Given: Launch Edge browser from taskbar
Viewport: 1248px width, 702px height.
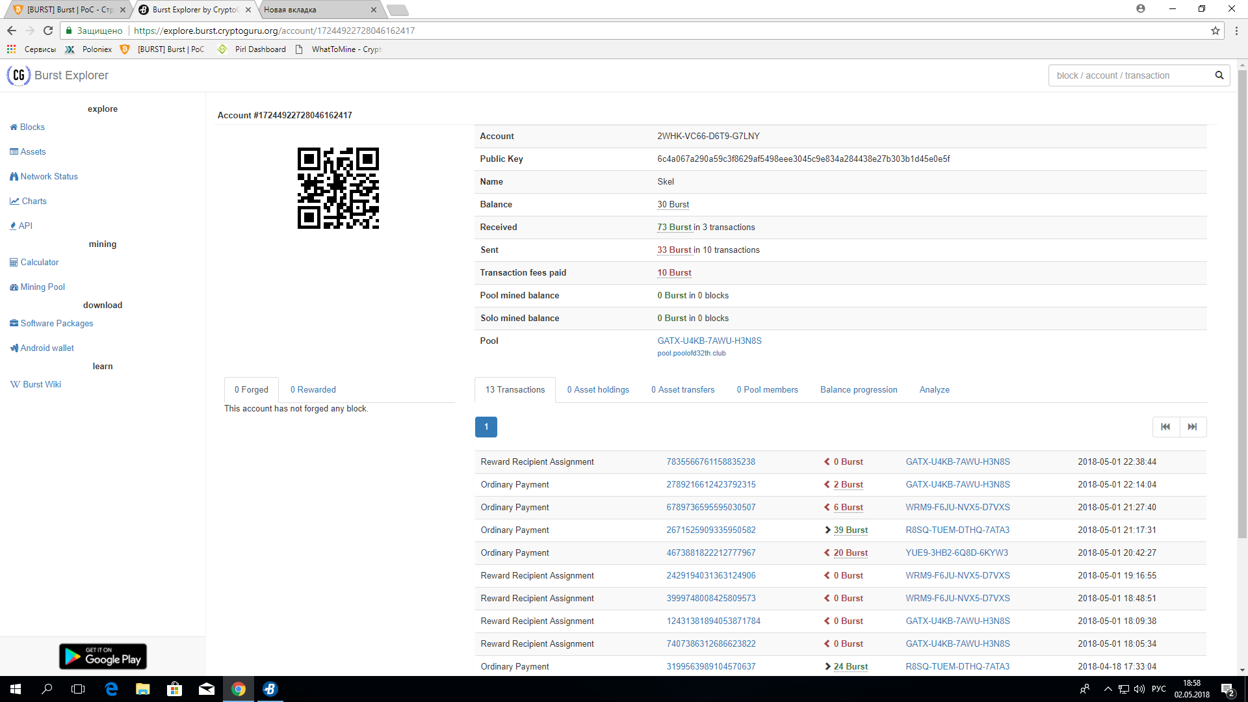Looking at the screenshot, I should pyautogui.click(x=111, y=689).
